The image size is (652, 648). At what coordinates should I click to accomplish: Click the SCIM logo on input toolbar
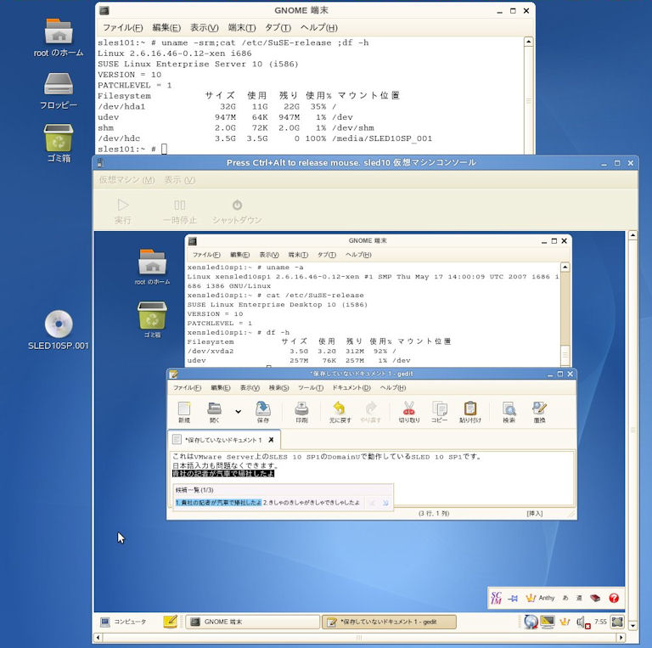496,598
